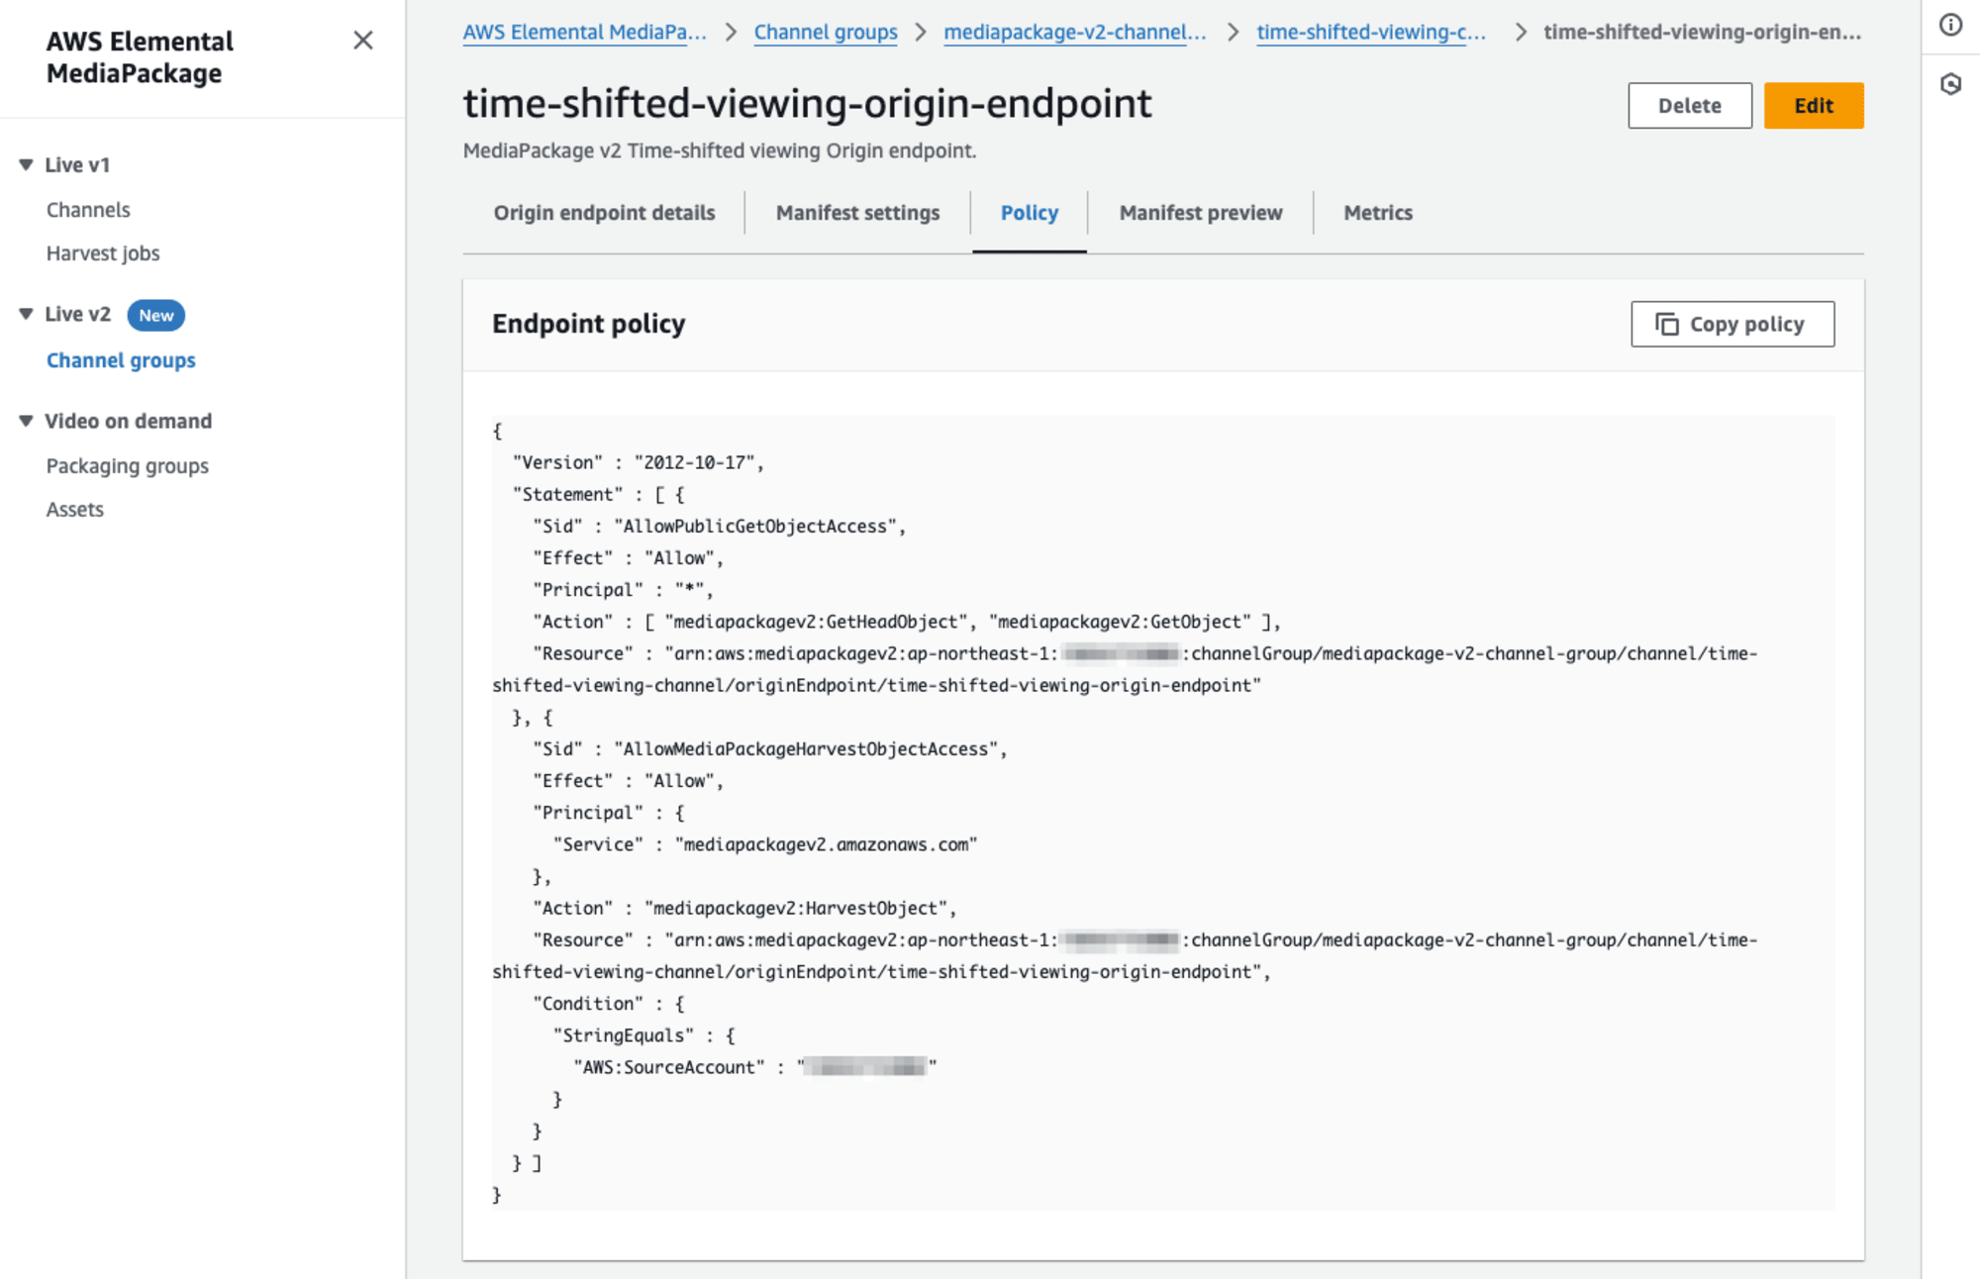The width and height of the screenshot is (1980, 1279).
Task: Switch to Origin endpoint details tab
Action: point(605,213)
